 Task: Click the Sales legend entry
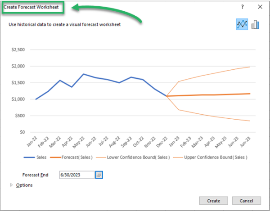click(35, 157)
